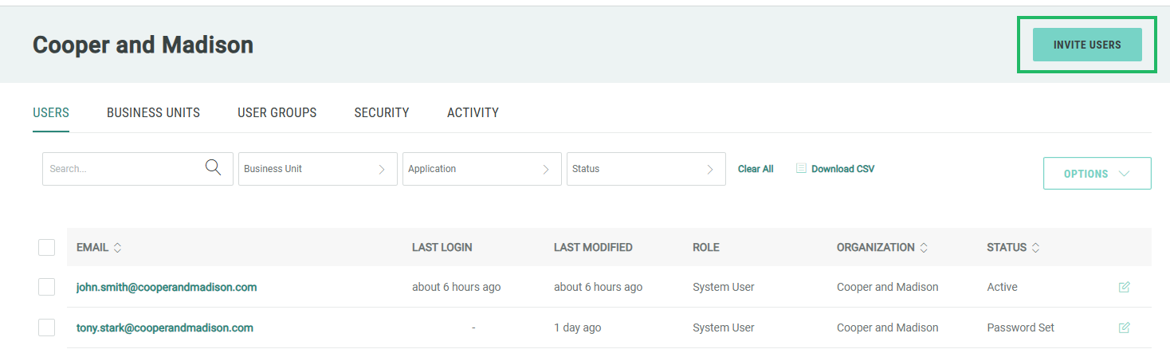This screenshot has height=353, width=1170.
Task: Select the tony.stark user checkbox
Action: tap(46, 328)
